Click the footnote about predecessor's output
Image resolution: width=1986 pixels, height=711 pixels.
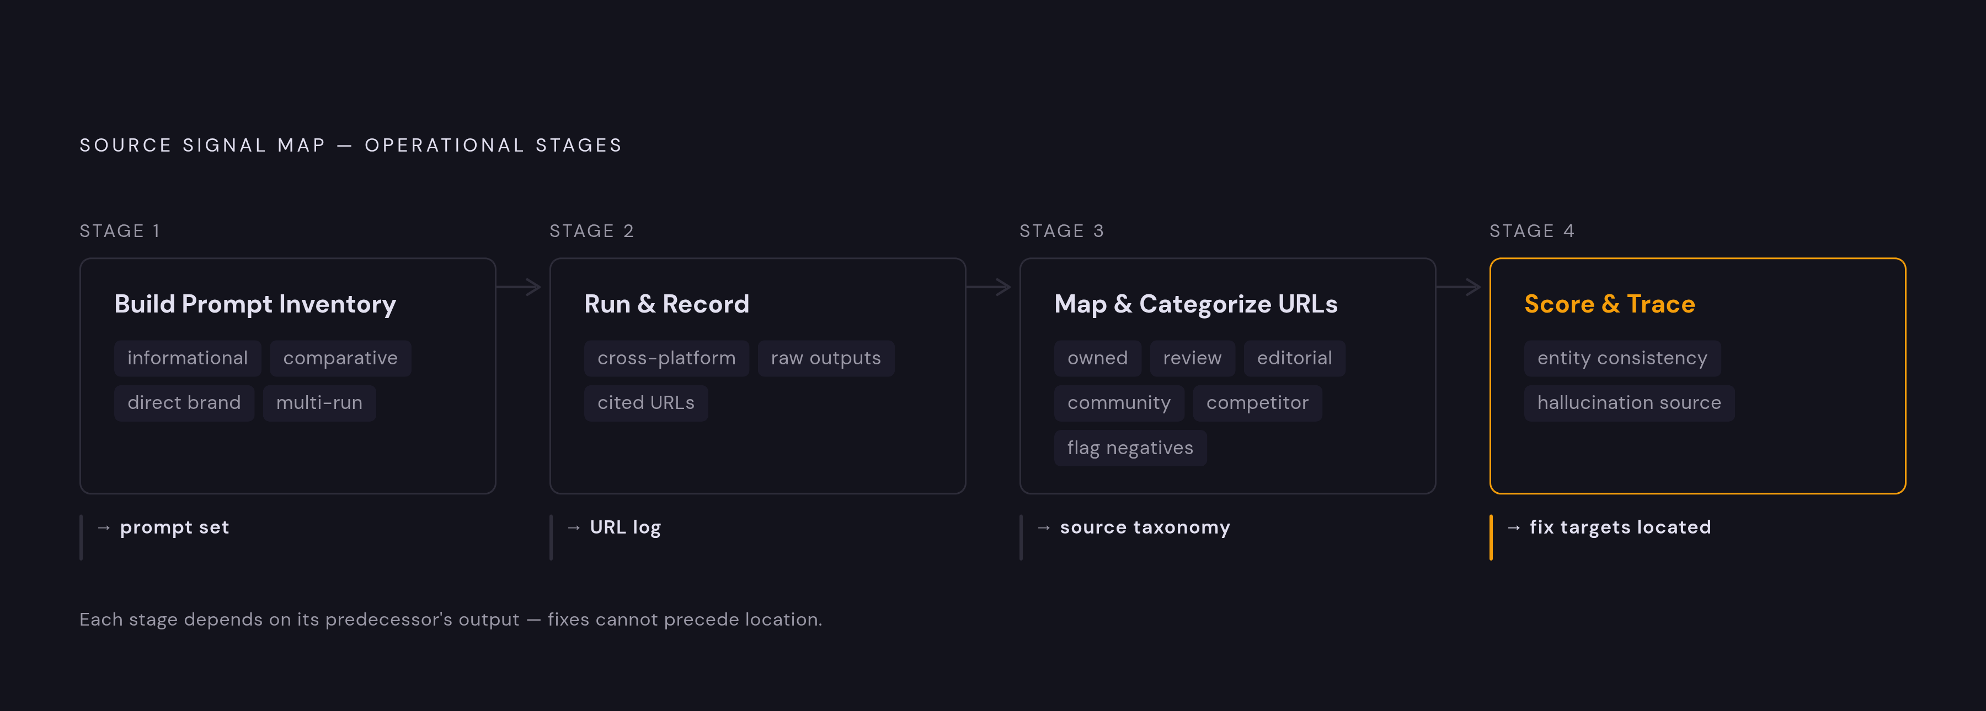[451, 620]
